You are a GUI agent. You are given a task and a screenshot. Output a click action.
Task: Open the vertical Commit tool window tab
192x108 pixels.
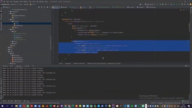point(1,16)
